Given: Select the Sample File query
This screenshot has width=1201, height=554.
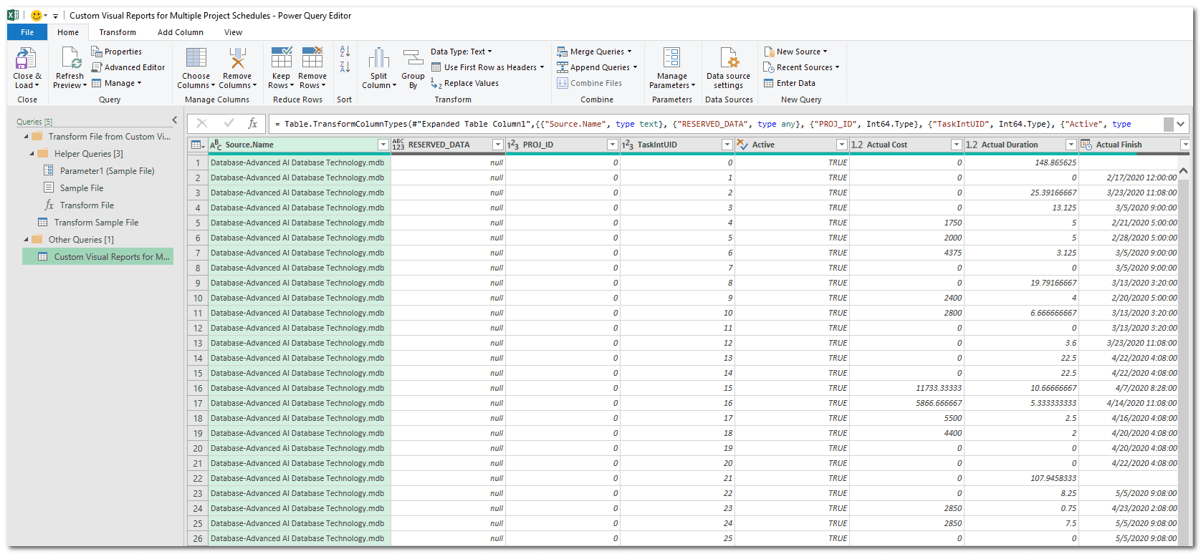Looking at the screenshot, I should point(81,188).
